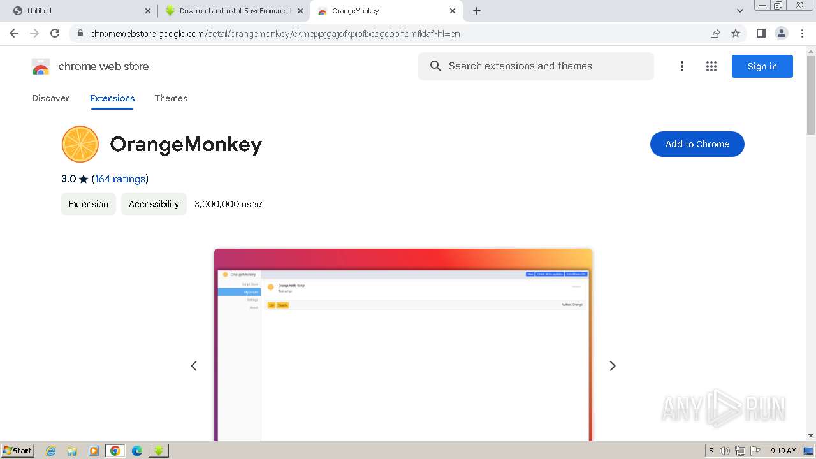Open a new tab with plus button
The height and width of the screenshot is (459, 816).
(477, 11)
